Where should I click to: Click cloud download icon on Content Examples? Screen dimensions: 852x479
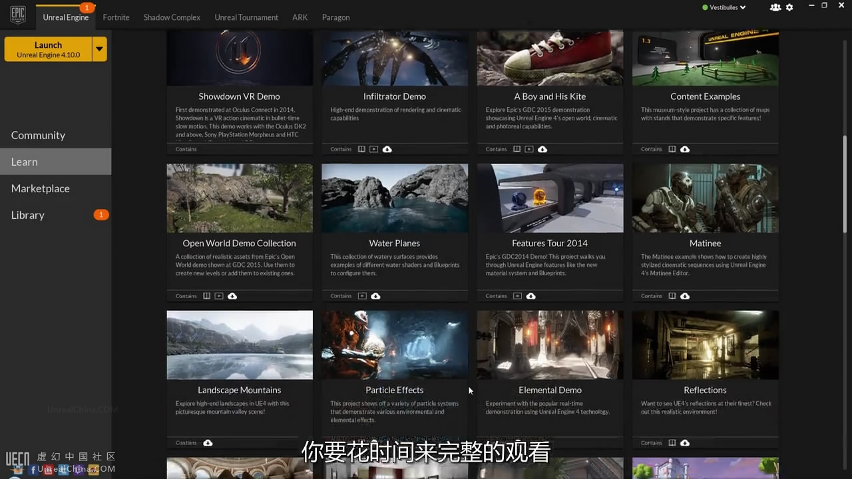(x=685, y=149)
